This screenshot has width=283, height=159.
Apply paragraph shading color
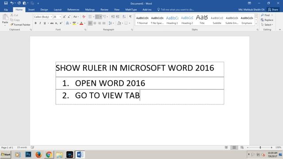pyautogui.click(x=119, y=23)
